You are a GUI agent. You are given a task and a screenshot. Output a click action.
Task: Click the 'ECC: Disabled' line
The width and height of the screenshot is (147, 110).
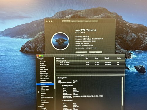click(x=68, y=81)
